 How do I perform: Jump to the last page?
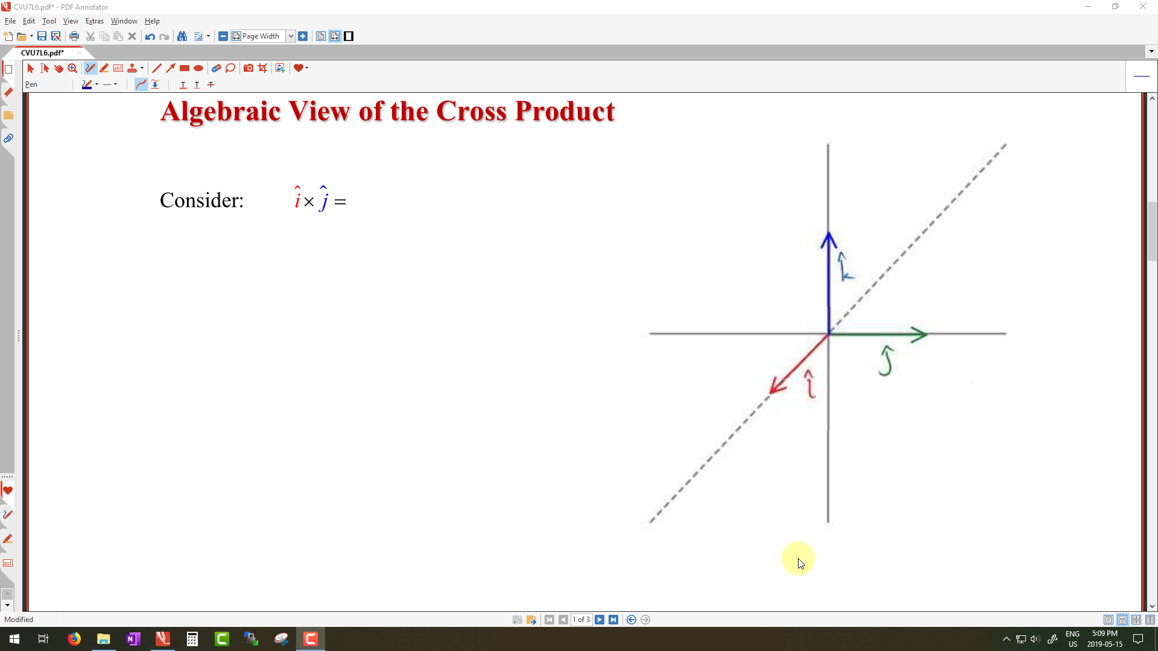pos(613,620)
